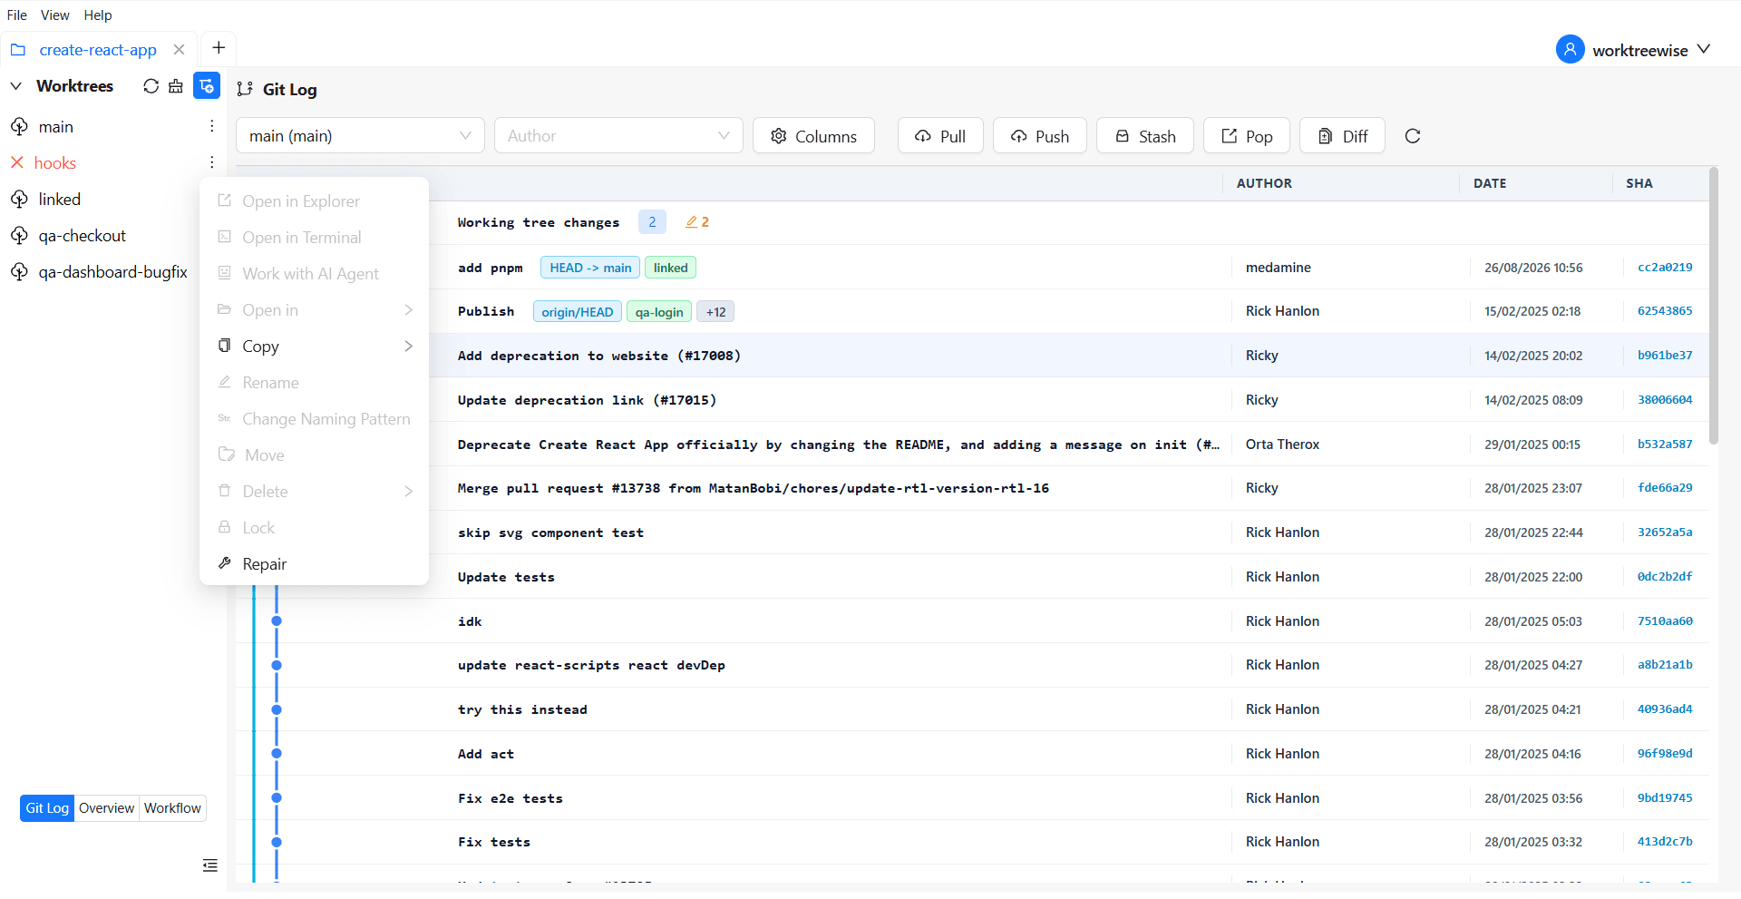
Task: Click the Pop stash button
Action: pyautogui.click(x=1247, y=135)
